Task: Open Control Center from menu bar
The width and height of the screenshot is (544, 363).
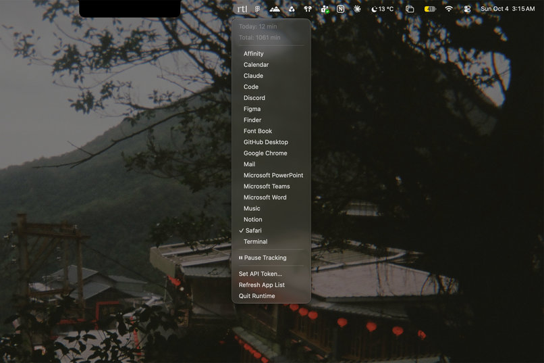Action: (x=467, y=9)
